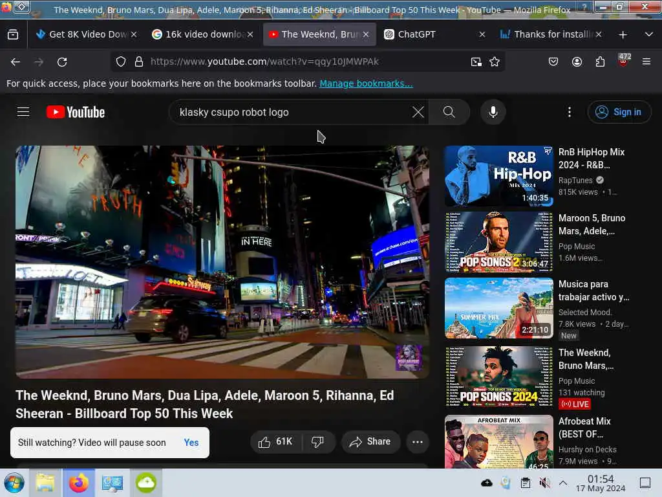The image size is (662, 497).
Task: Share this video
Action: coord(370,441)
